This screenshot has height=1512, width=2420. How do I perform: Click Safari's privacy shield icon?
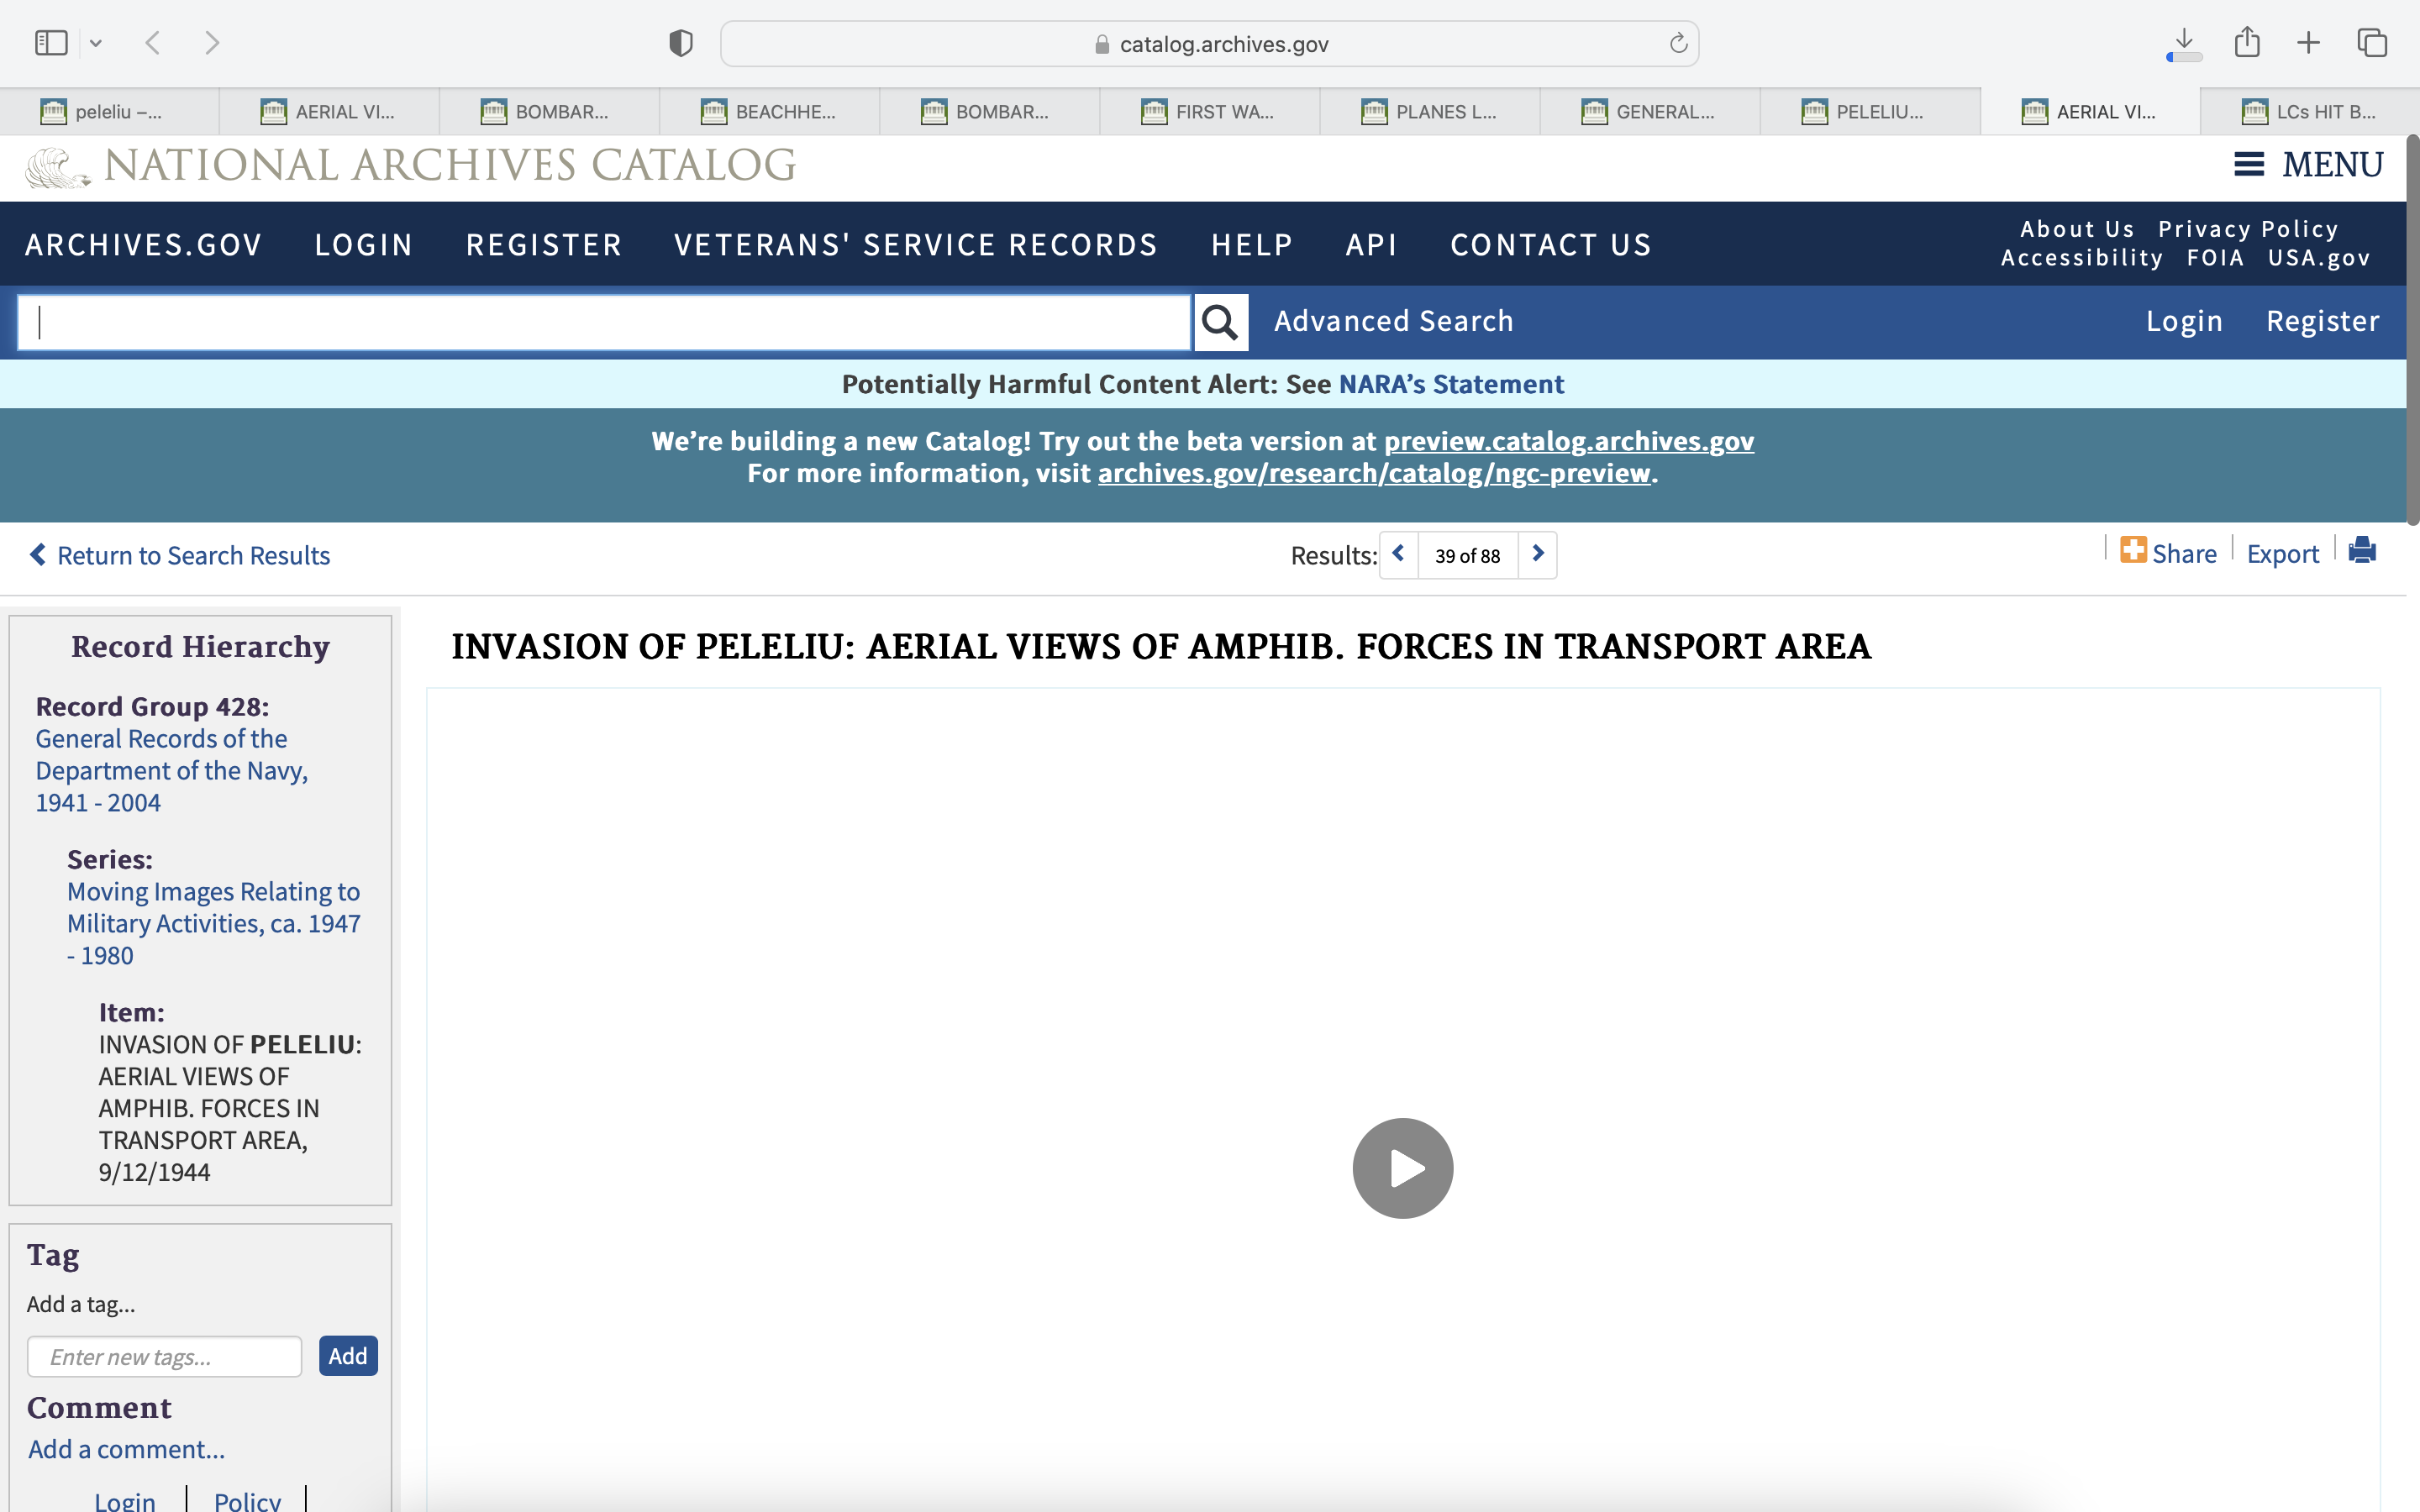(x=680, y=43)
